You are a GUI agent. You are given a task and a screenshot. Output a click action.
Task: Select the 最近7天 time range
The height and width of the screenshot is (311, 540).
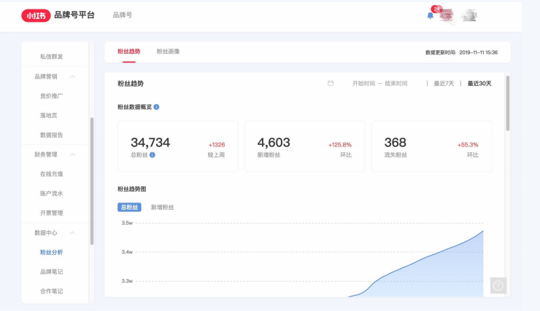coord(444,84)
